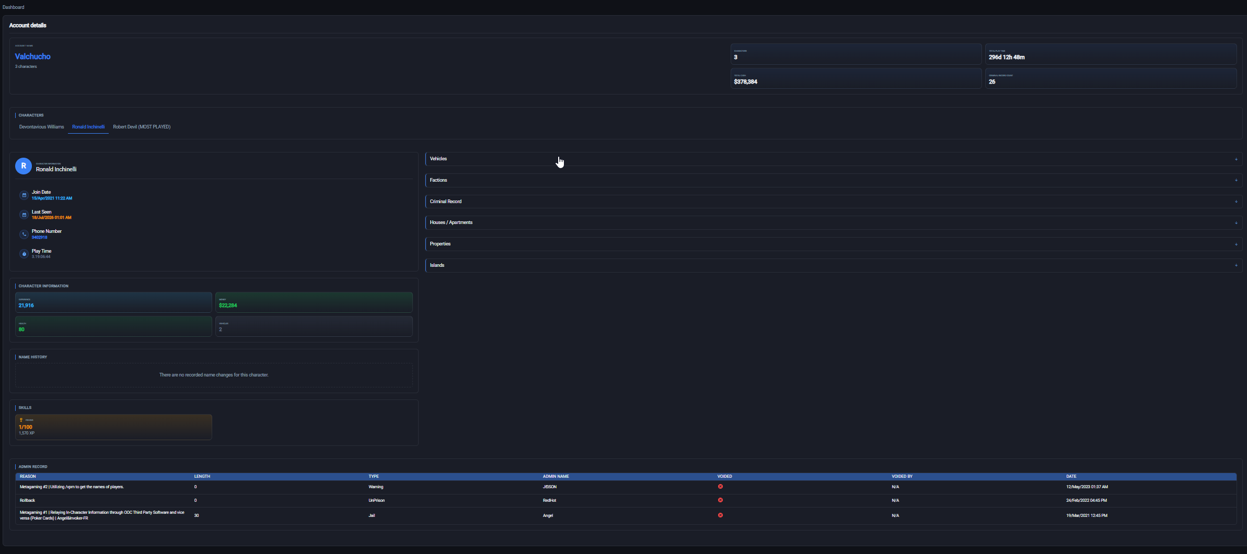Click the phone icon beside Phone Number
This screenshot has width=1247, height=554.
(x=24, y=234)
